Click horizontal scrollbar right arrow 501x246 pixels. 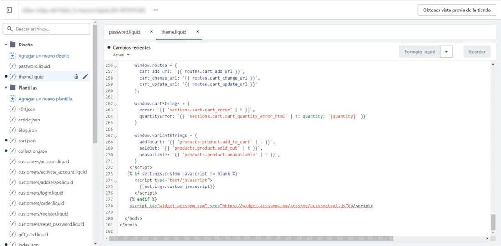tap(487, 238)
